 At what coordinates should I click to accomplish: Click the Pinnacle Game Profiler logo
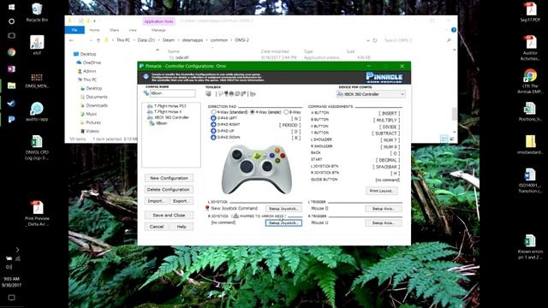[x=384, y=77]
